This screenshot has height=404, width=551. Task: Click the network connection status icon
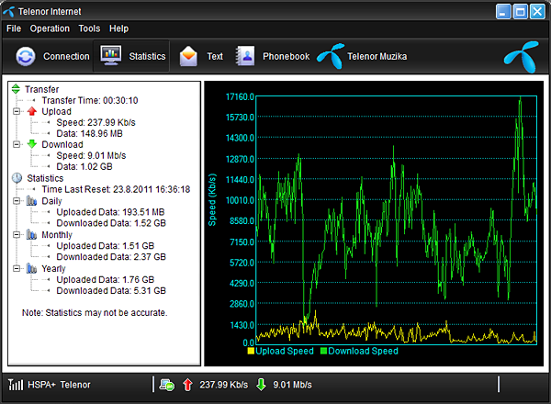166,385
